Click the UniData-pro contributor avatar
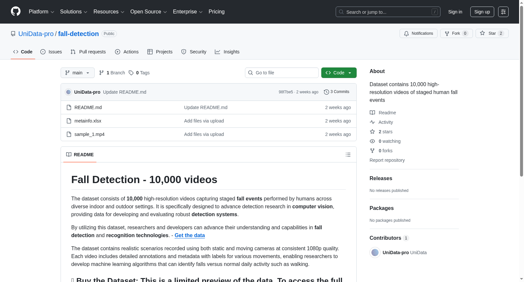Viewport: 524px width, 282px height. pos(375,253)
